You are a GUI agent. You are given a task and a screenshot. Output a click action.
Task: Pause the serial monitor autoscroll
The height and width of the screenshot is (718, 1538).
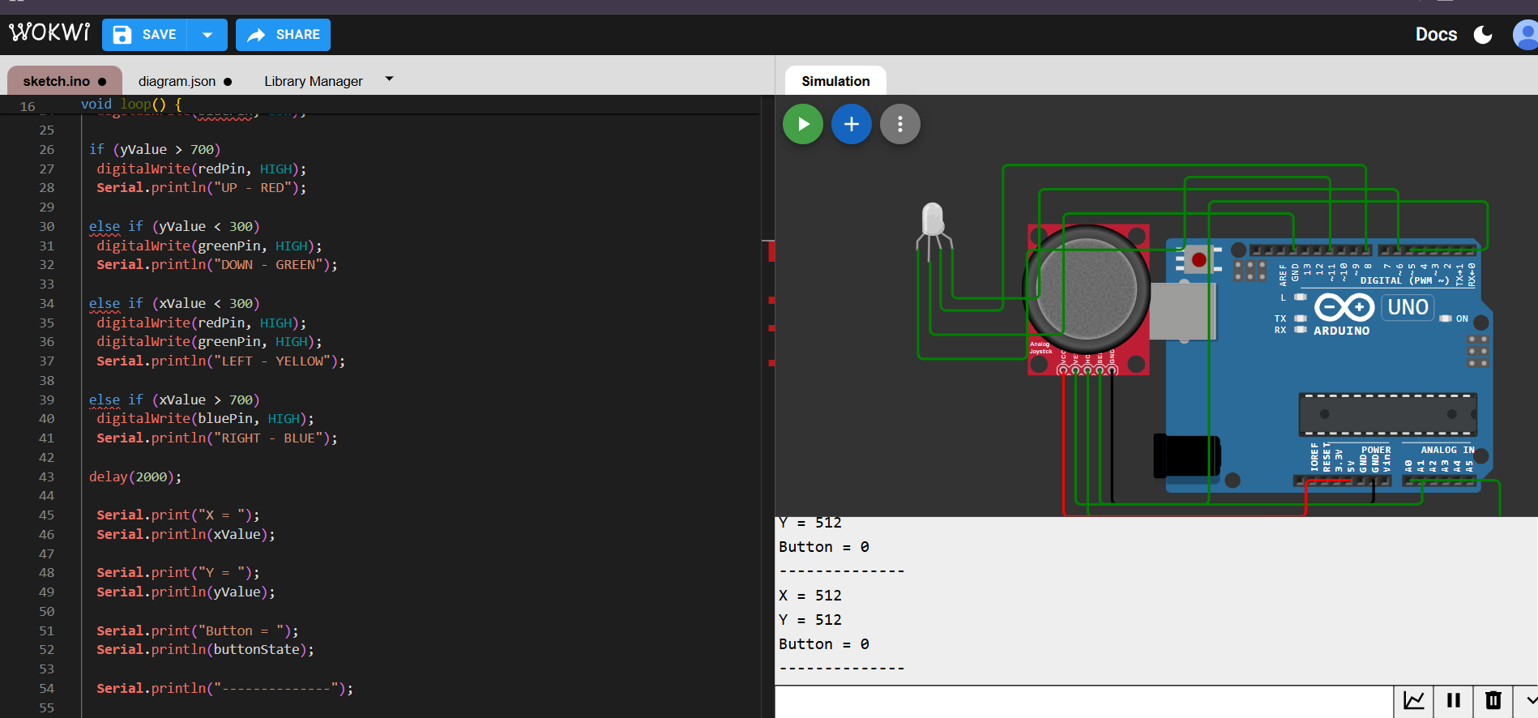(1453, 701)
